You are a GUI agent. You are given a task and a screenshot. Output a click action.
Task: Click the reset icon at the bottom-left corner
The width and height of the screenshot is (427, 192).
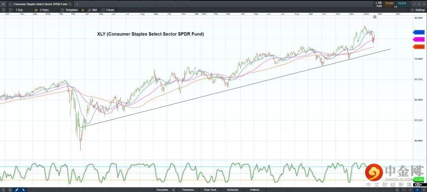coord(3,190)
